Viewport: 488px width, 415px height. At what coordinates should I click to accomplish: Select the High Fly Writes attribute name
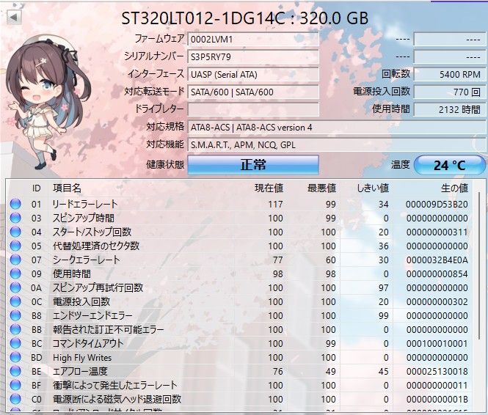tap(82, 358)
